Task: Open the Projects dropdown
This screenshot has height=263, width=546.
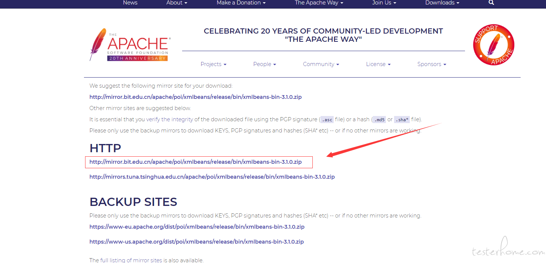Action: (x=213, y=64)
